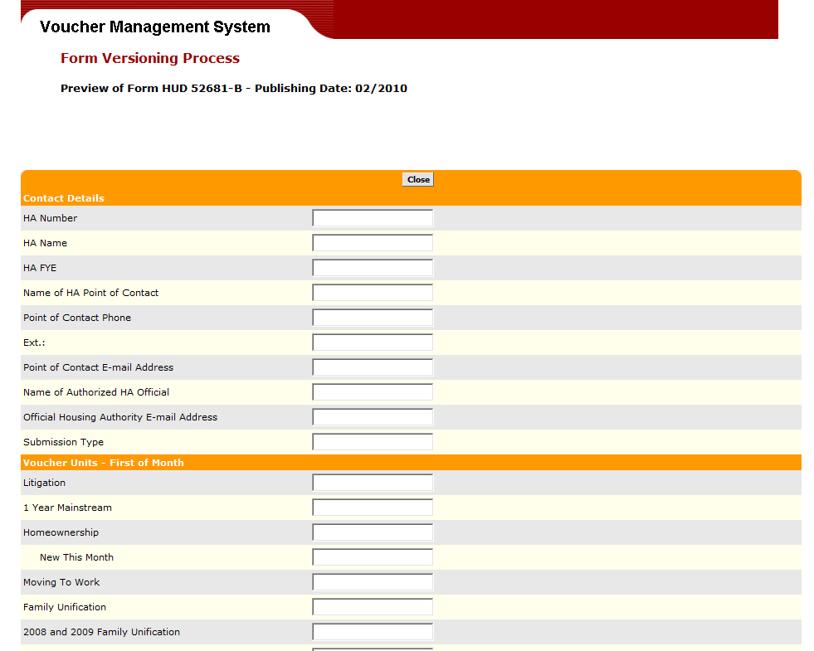Focus the 2008 and 2009 Family Unification field

coord(373,632)
